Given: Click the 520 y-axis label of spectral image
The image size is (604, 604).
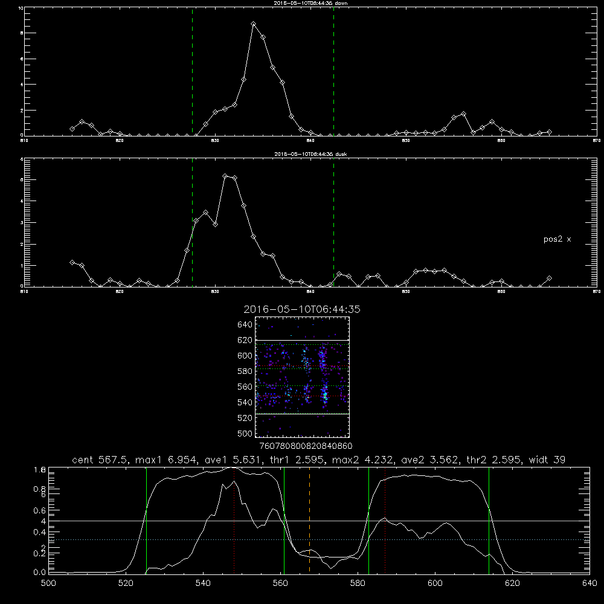Looking at the screenshot, I should [245, 418].
